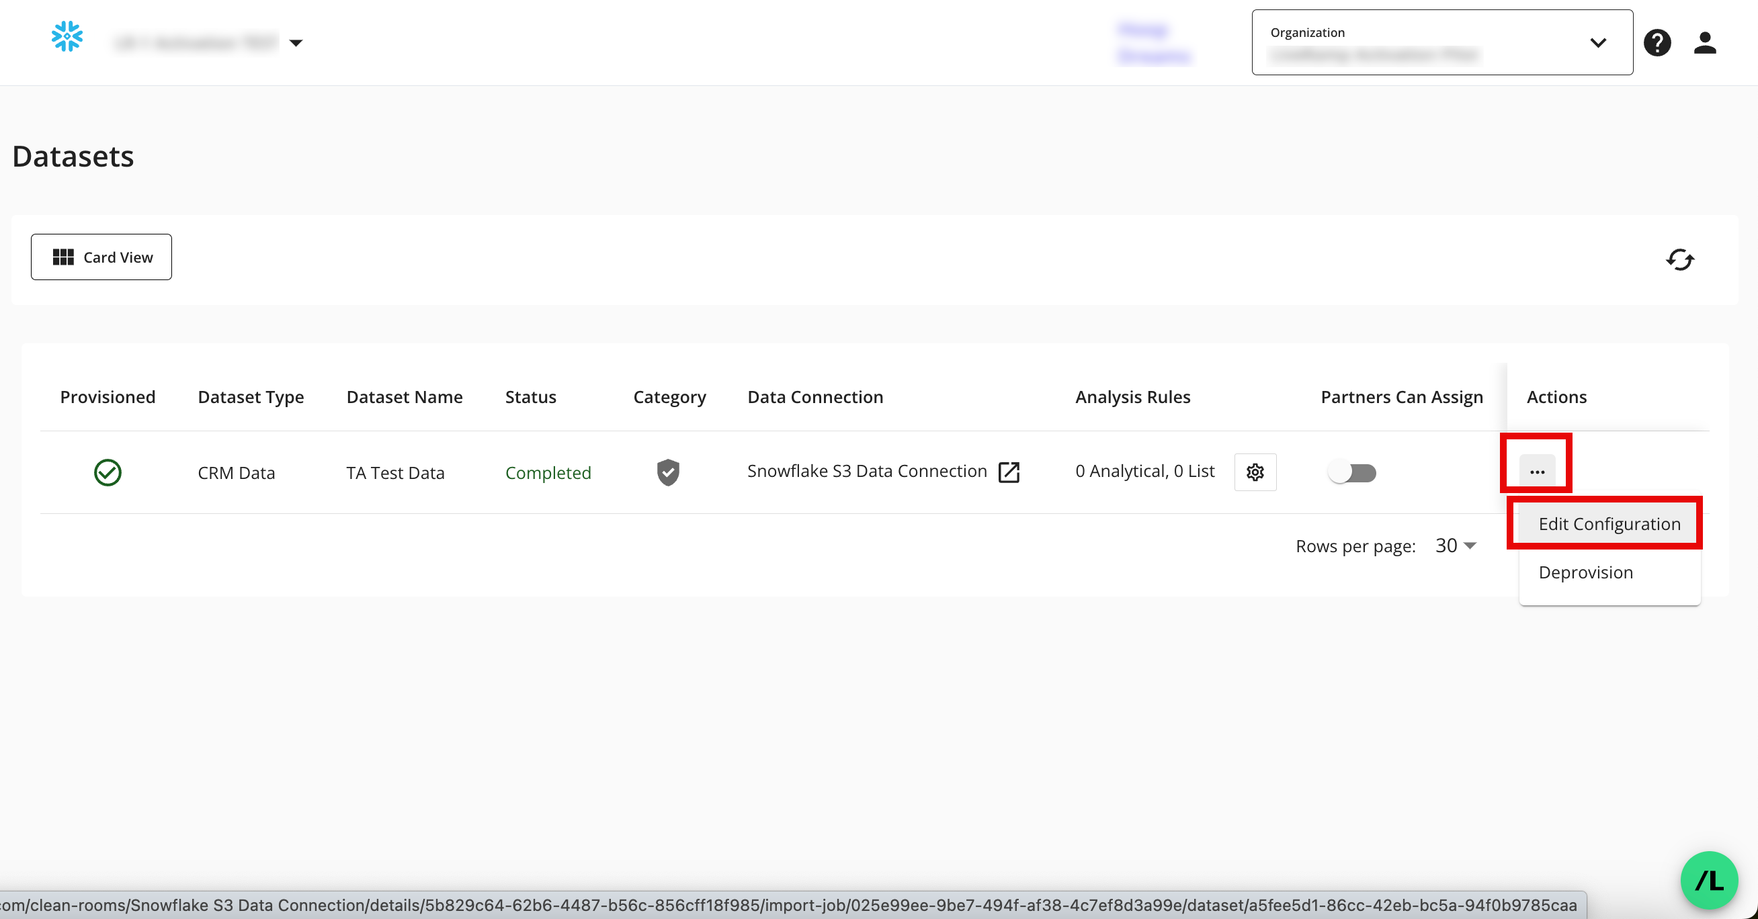Select Deprovision from the actions menu

tap(1585, 572)
